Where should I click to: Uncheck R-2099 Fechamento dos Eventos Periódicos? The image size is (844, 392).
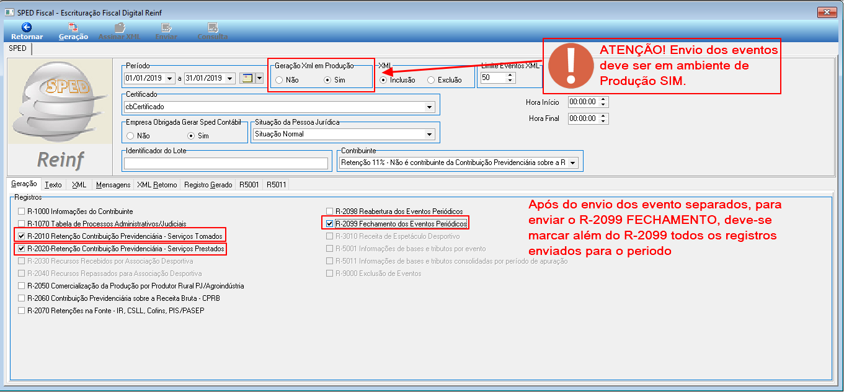(330, 223)
